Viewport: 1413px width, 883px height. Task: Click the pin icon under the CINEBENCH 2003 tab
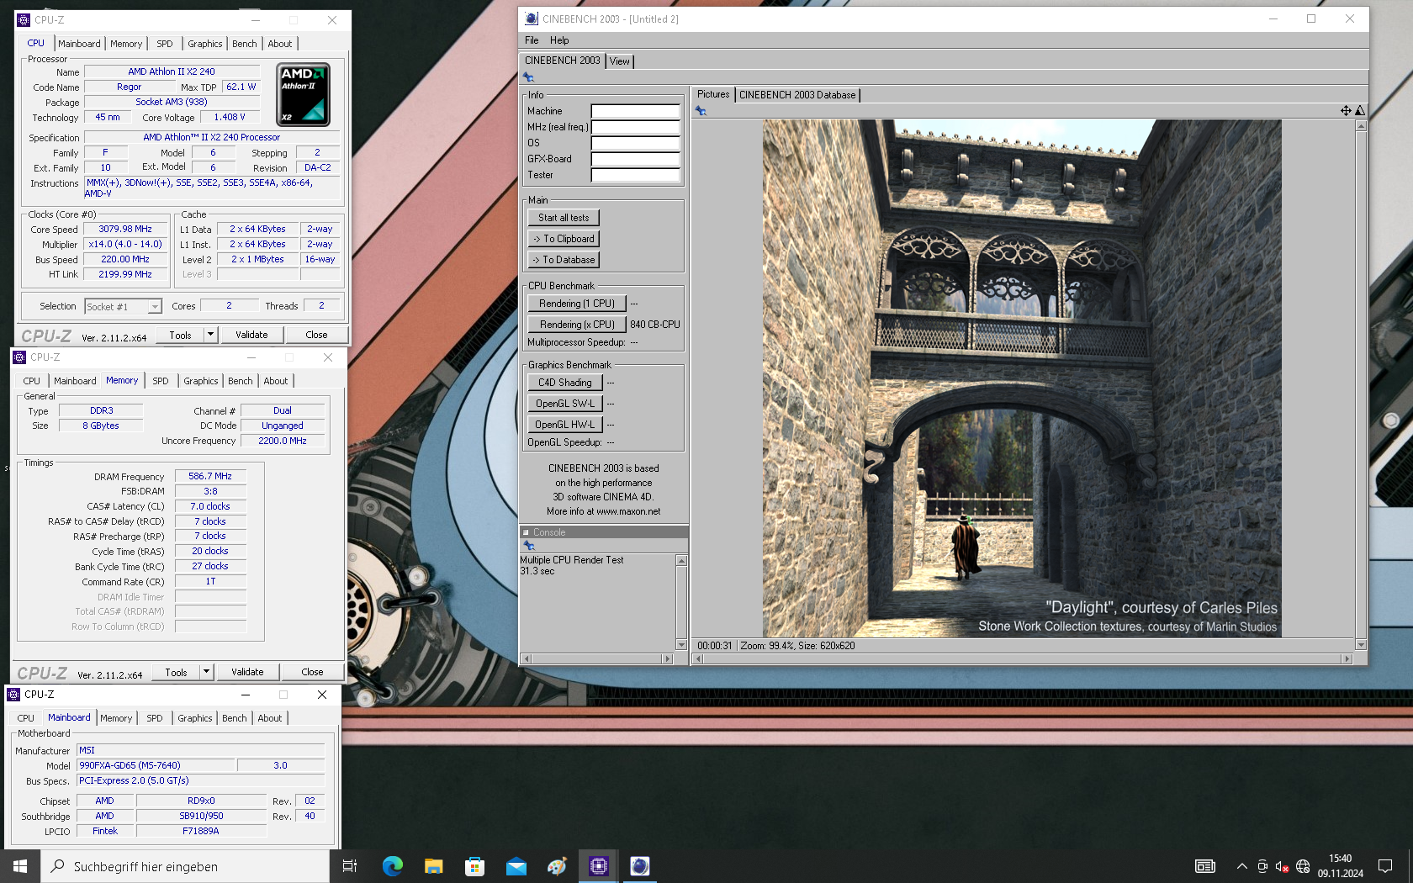pyautogui.click(x=529, y=77)
